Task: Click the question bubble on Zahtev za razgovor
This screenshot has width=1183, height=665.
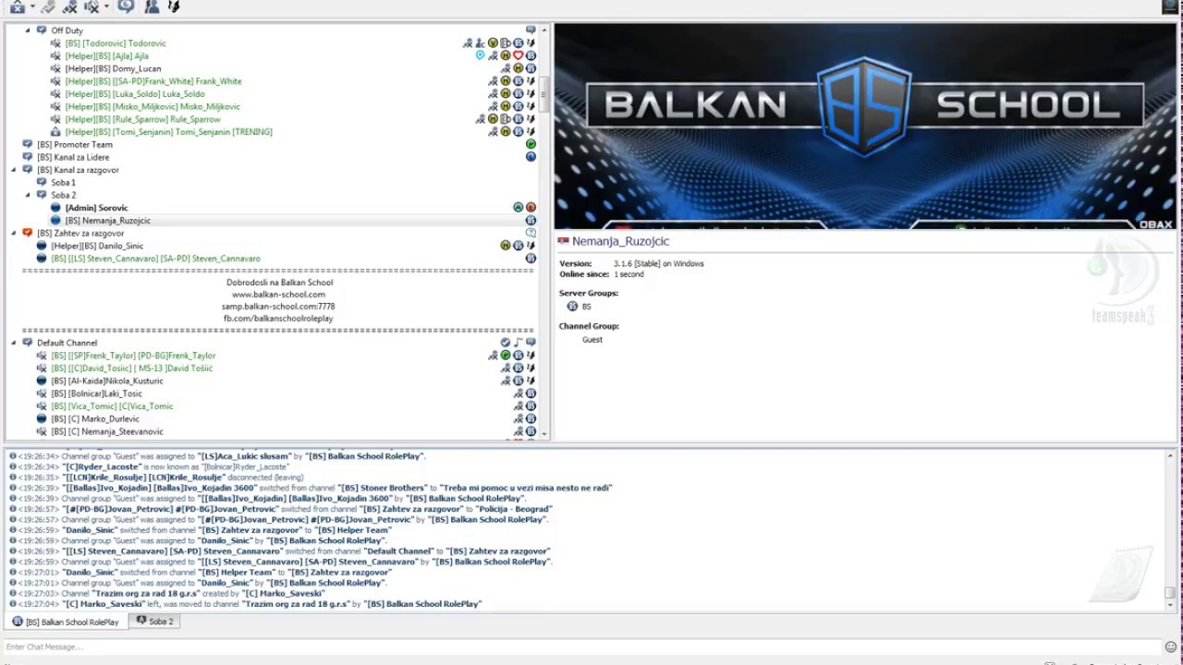Action: point(531,233)
